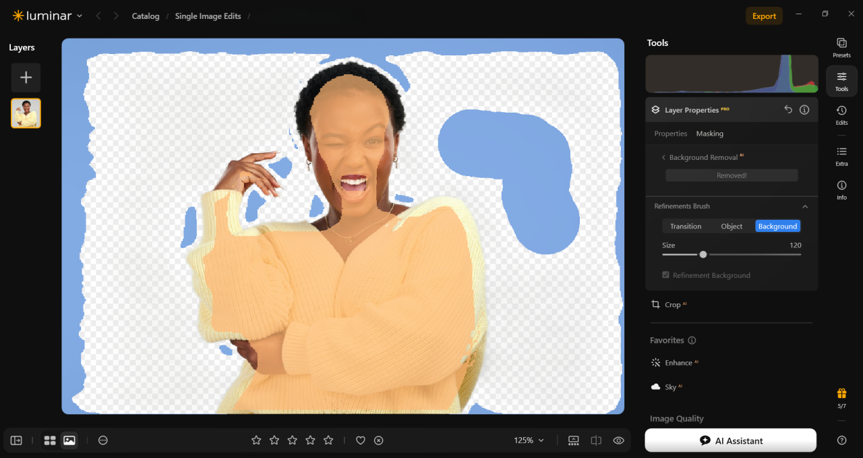Go back from Background Removal
The image size is (863, 458).
click(x=663, y=157)
